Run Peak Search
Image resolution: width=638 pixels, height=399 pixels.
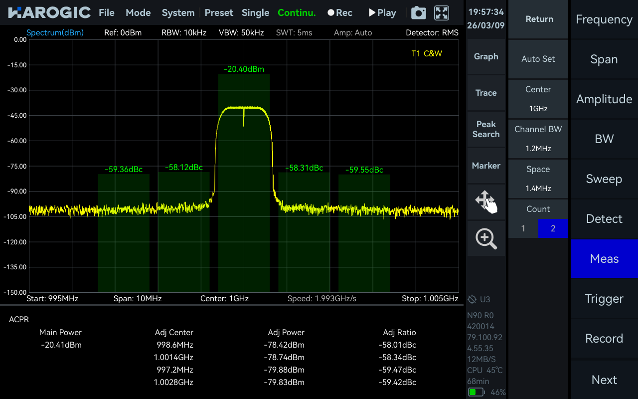(x=486, y=129)
